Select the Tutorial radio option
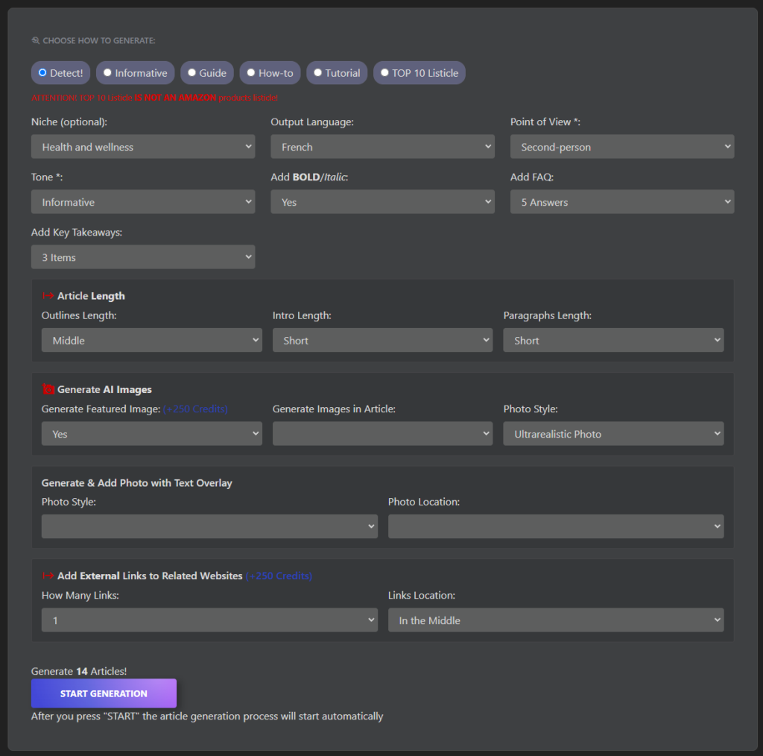Viewport: 763px width, 756px height. [x=337, y=73]
